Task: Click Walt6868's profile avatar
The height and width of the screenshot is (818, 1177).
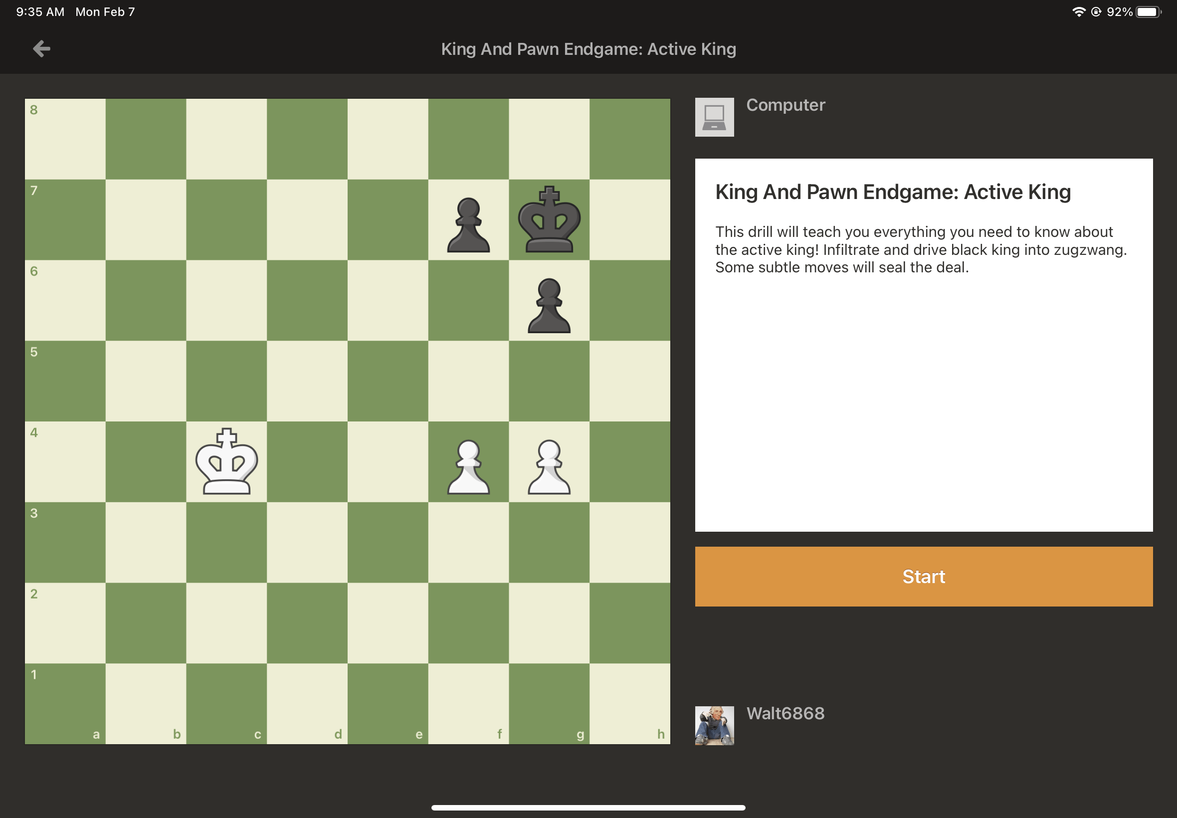Action: coord(714,726)
